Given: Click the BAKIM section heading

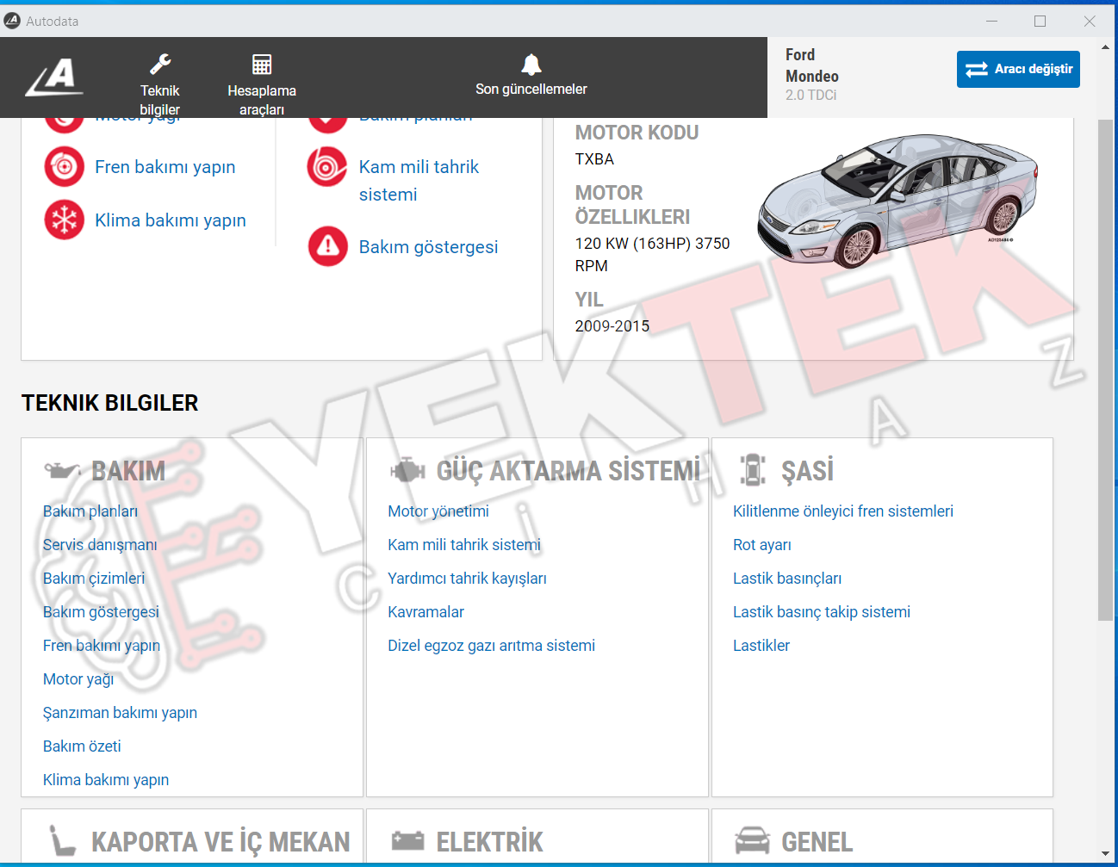Looking at the screenshot, I should coord(128,471).
